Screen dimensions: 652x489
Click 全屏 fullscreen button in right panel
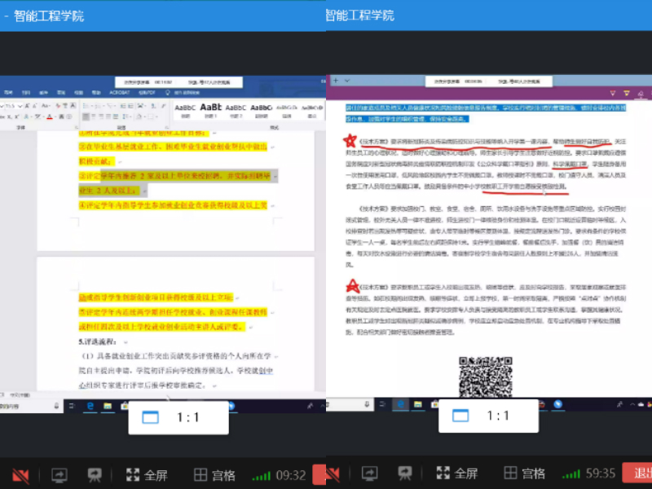pyautogui.click(x=456, y=474)
